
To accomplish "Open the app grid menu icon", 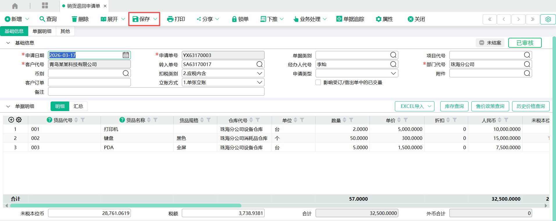I will [45, 6].
